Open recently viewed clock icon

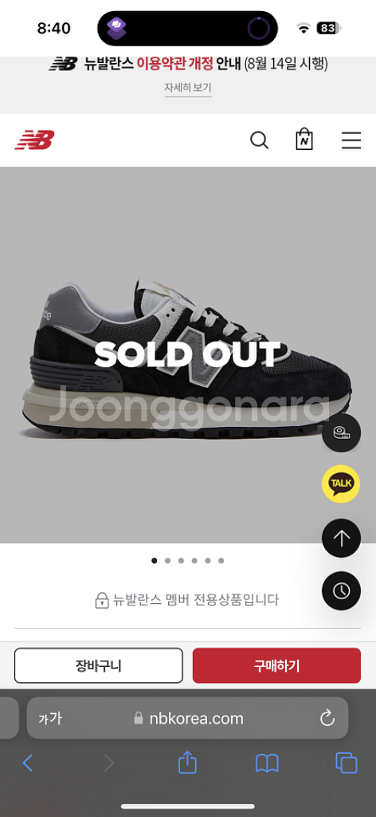click(341, 591)
